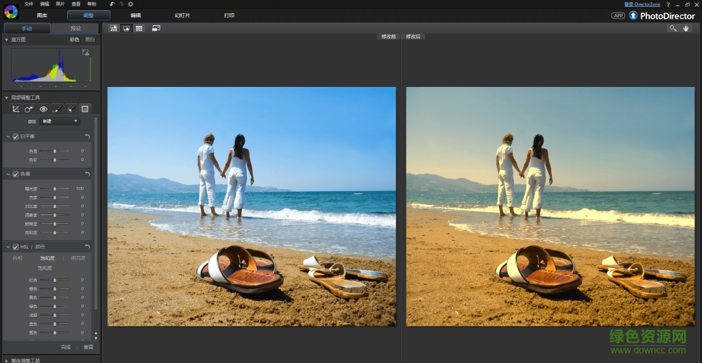702x363 pixels.
Task: Select the gradient mask tool icon
Action: click(85, 109)
